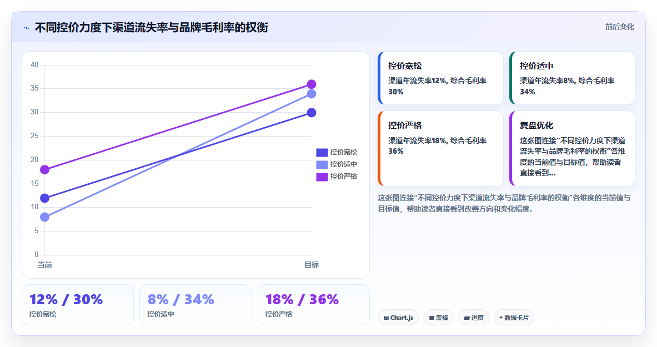Click the 12% / 30% stat card
657x347 pixels.
[78, 305]
